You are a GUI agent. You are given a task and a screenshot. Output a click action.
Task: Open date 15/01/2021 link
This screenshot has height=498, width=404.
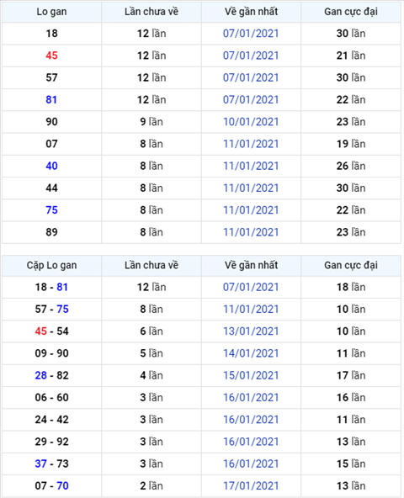click(x=251, y=375)
